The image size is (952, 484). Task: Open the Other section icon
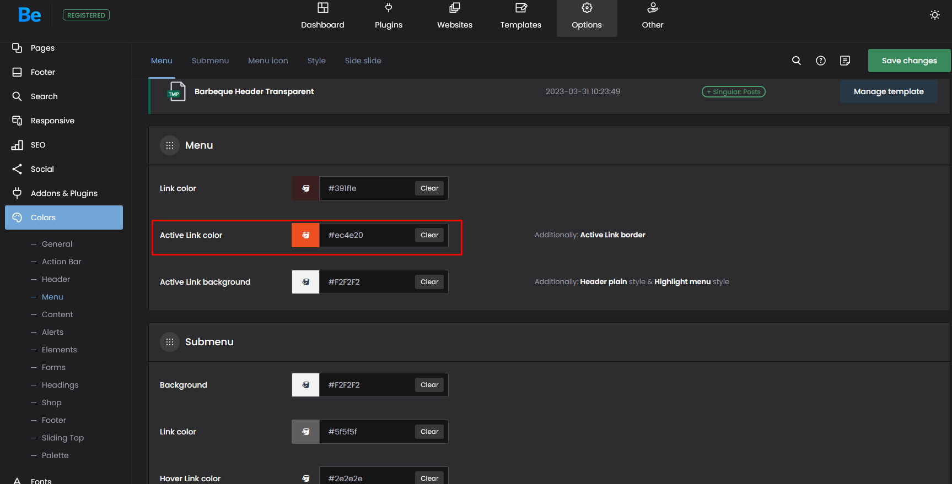tap(653, 8)
